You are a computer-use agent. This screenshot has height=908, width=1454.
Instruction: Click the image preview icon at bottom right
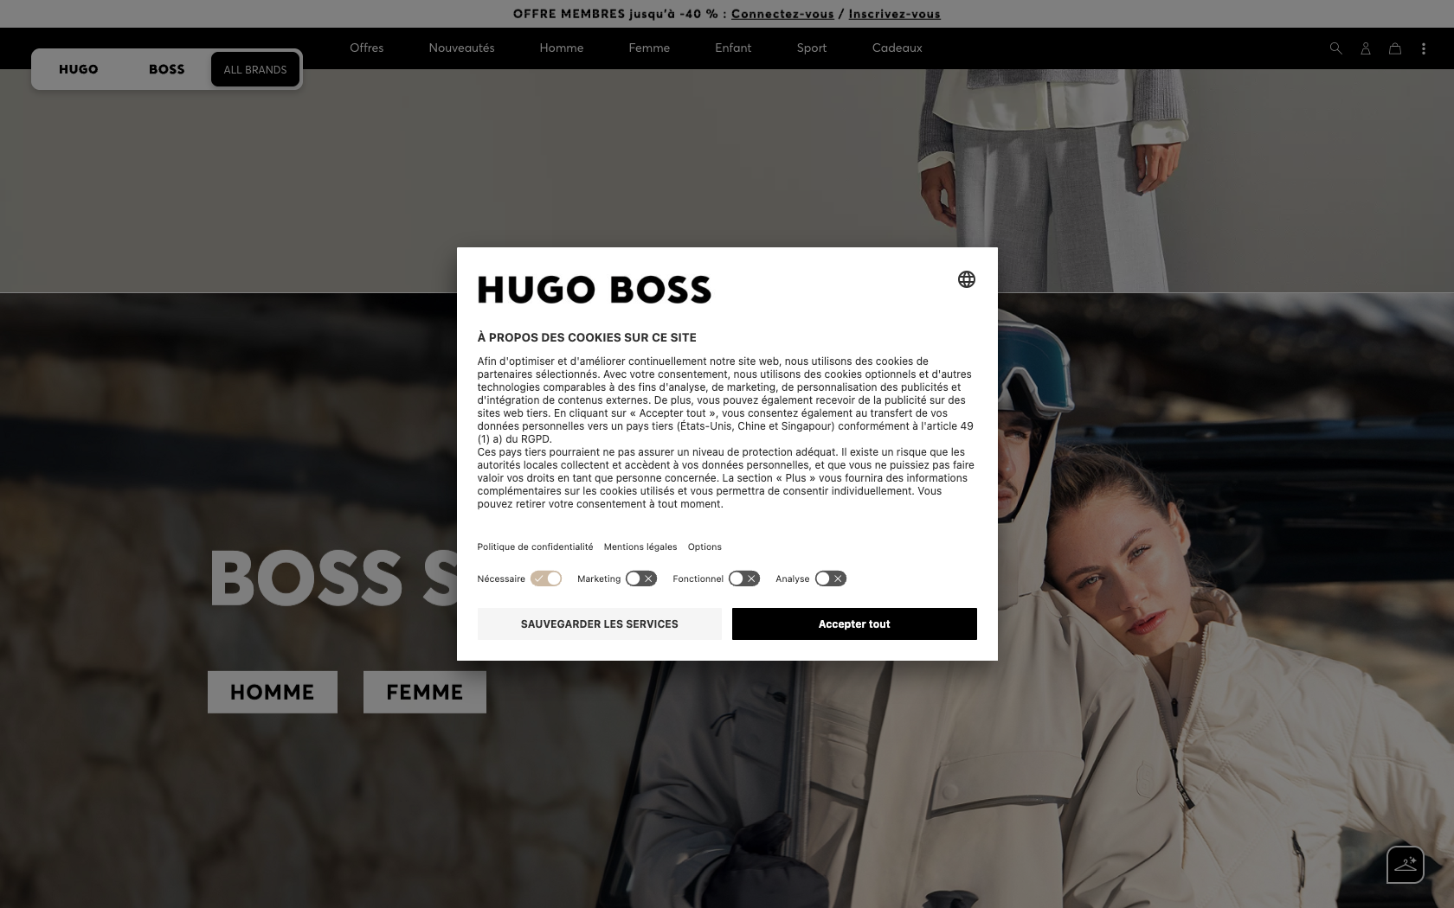tap(1404, 864)
